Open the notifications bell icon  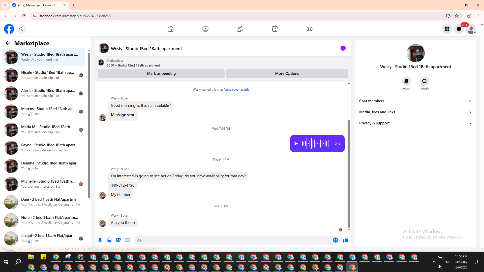459,29
